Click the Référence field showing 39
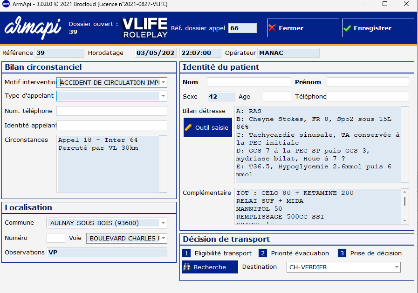 [x=60, y=53]
